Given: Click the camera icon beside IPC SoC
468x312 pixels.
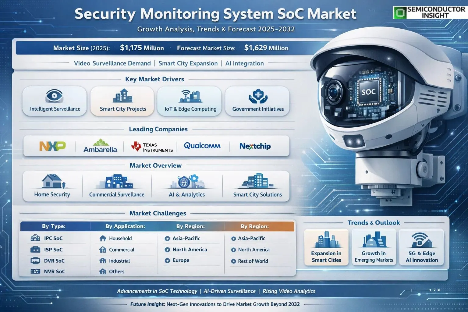Looking at the screenshot, I should pos(35,238).
